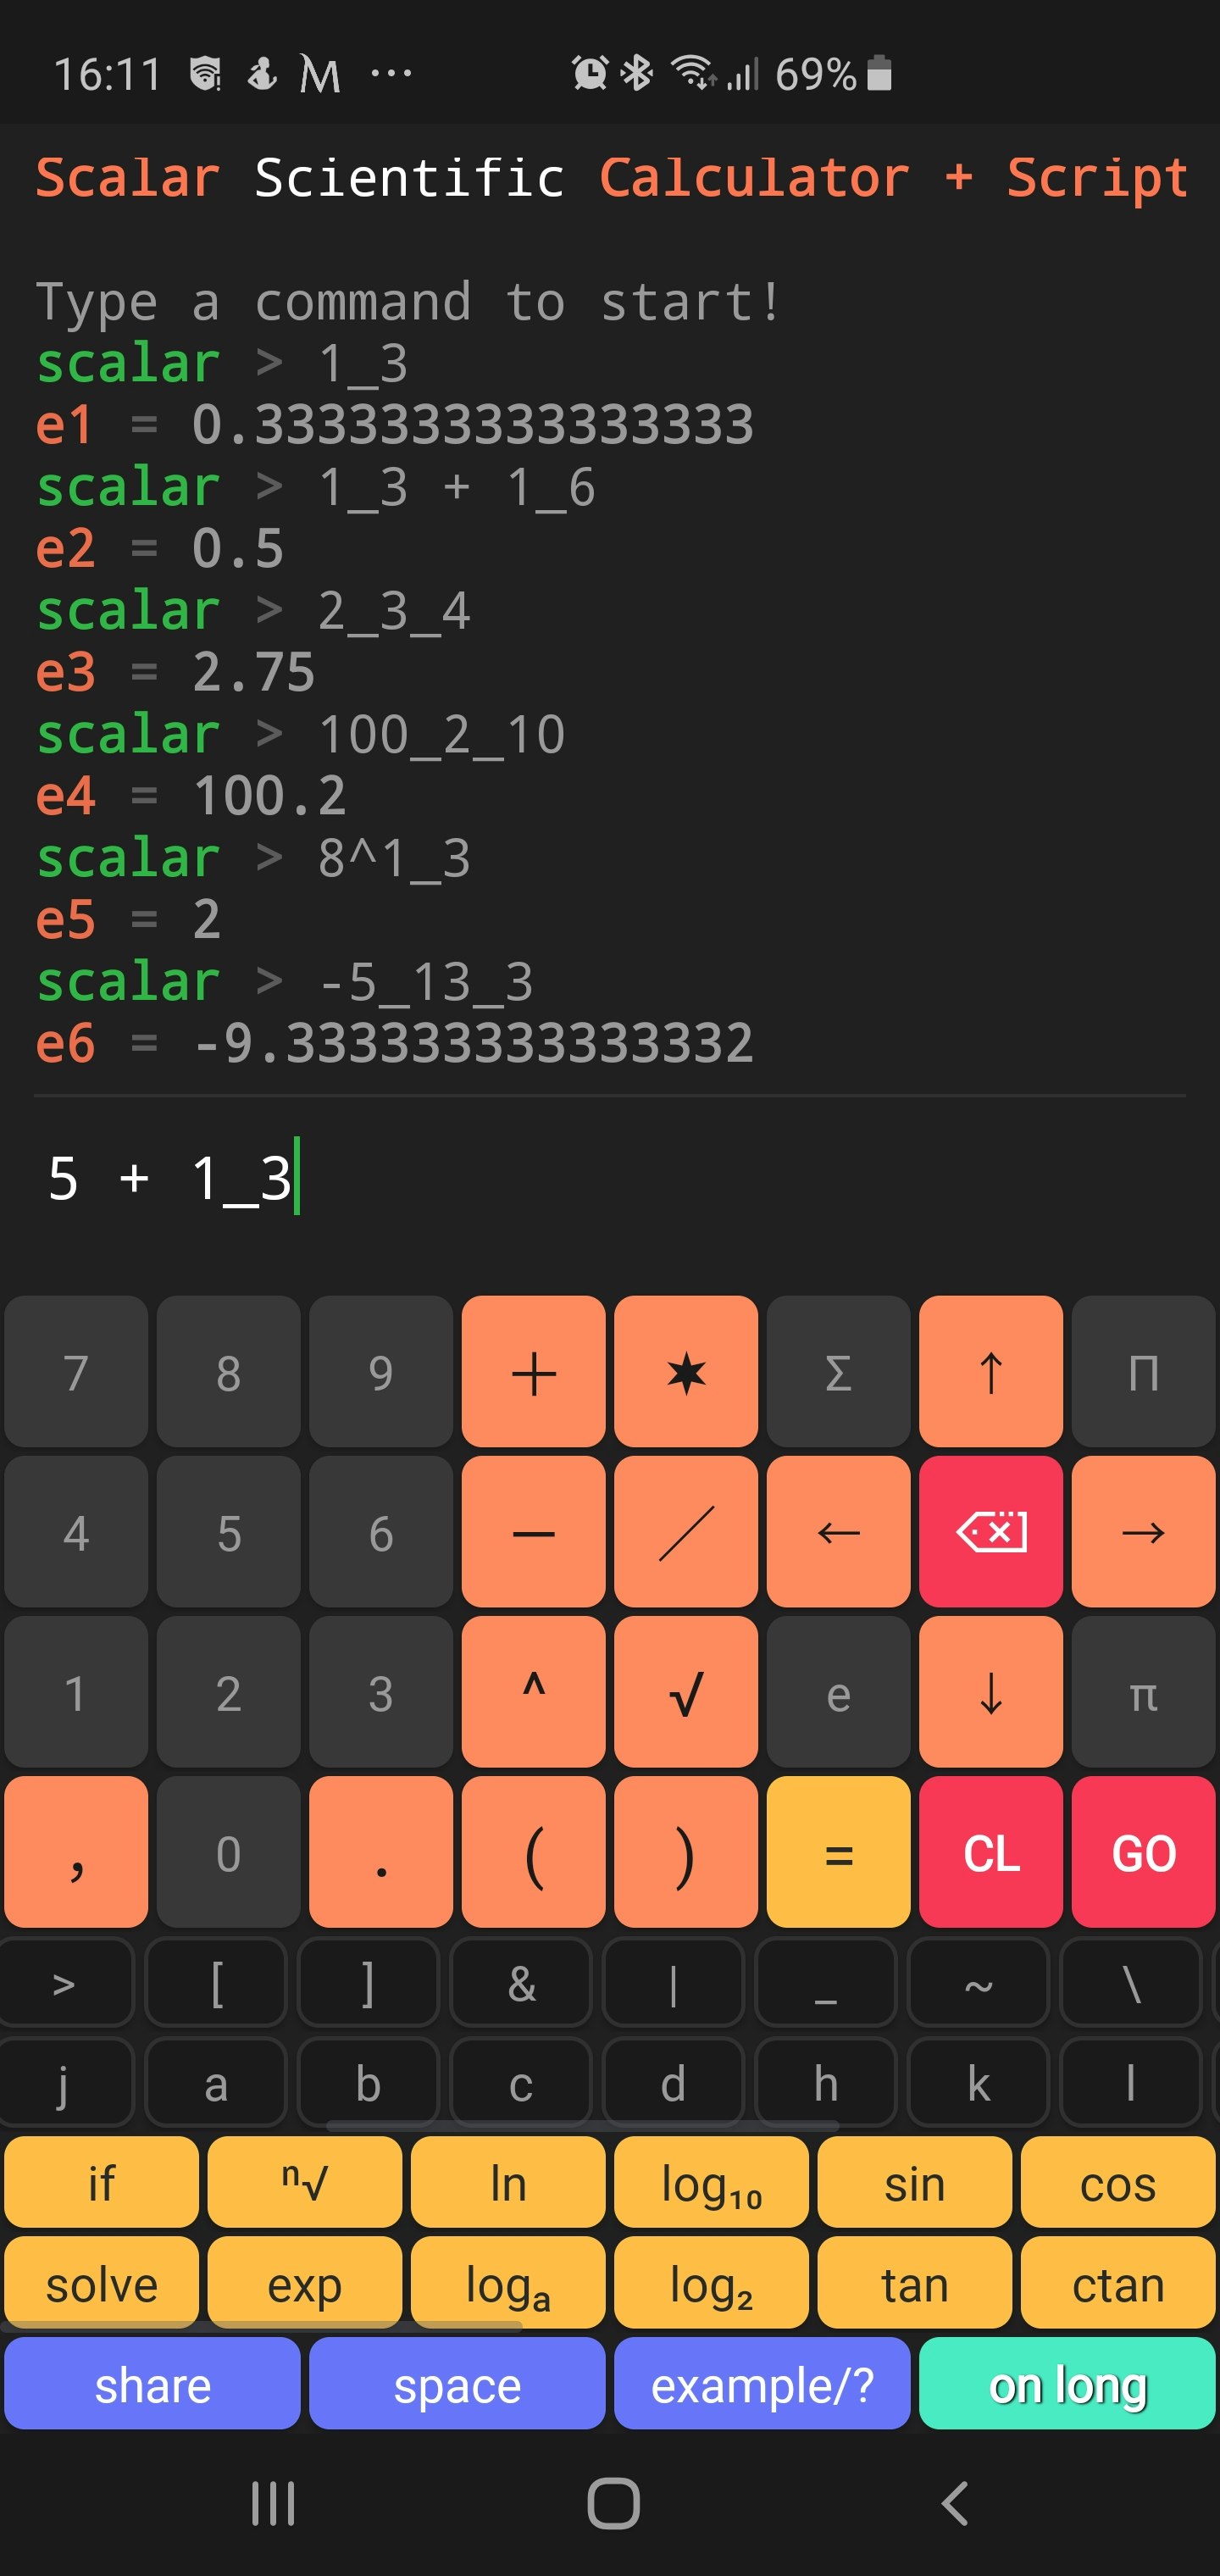
Task: Tap the e6 result line
Action: (x=394, y=1043)
